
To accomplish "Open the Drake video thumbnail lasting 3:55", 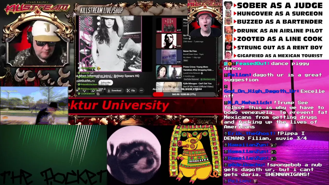I will 169,41.
